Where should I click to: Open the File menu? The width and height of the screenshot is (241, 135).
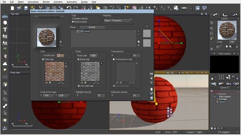[x=4, y=2]
